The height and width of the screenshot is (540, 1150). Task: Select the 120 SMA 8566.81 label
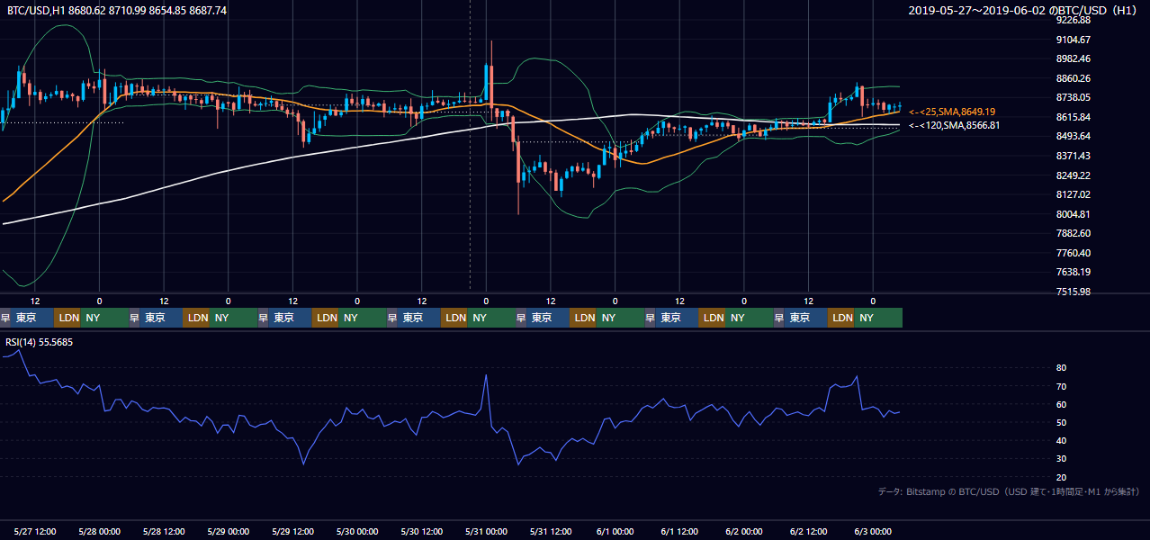click(x=954, y=125)
